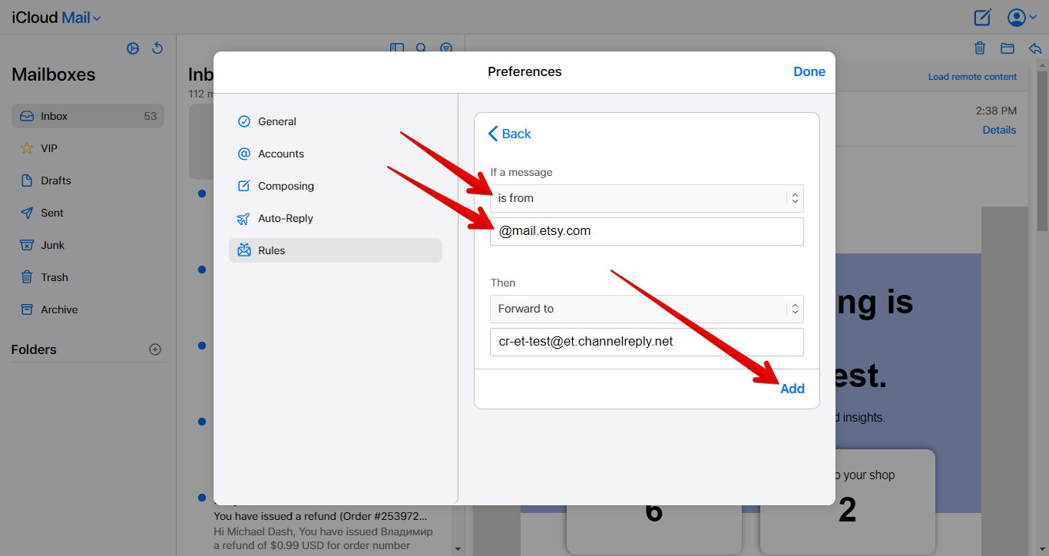Click the Auto-Reply airplane icon
The image size is (1049, 556).
point(244,218)
